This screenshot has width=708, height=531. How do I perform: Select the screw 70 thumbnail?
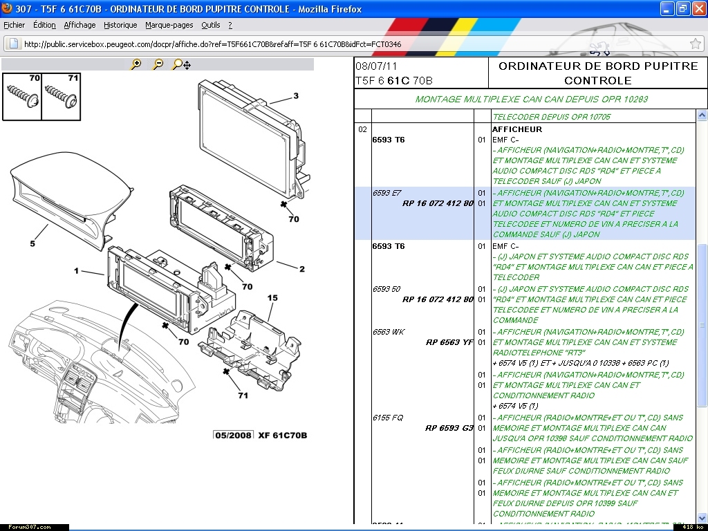(x=22, y=97)
